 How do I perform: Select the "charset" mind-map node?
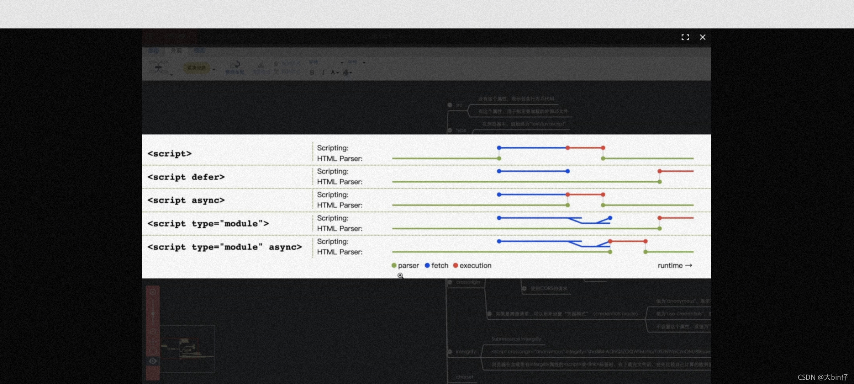click(465, 377)
